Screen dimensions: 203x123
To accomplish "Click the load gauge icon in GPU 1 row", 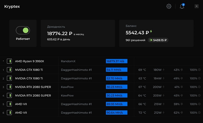I will tap(199, 70).
